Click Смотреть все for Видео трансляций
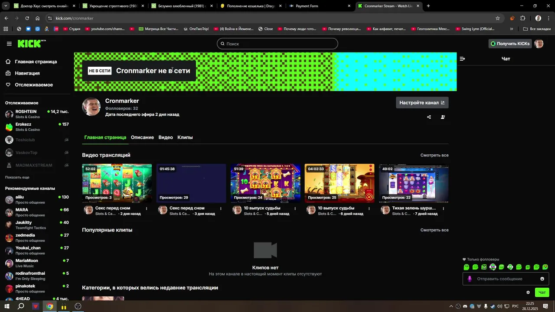This screenshot has width=555, height=312. coord(434,155)
